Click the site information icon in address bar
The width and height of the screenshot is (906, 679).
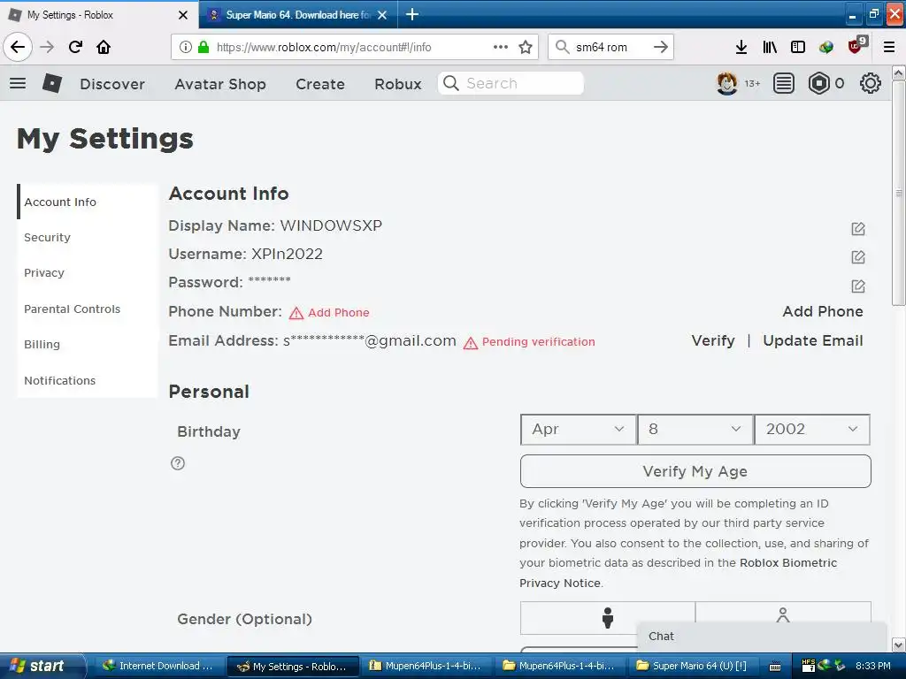(x=185, y=47)
